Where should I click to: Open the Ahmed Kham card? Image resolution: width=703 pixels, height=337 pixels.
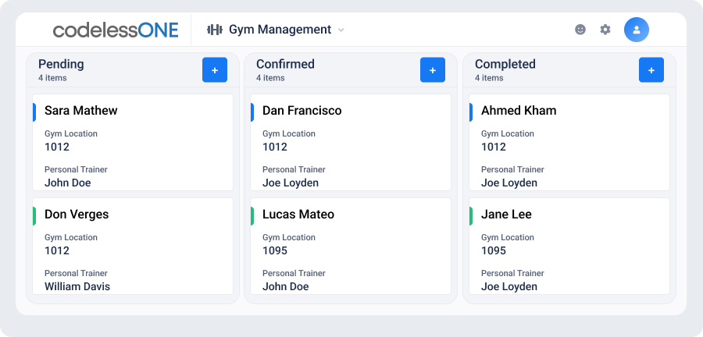pos(569,142)
